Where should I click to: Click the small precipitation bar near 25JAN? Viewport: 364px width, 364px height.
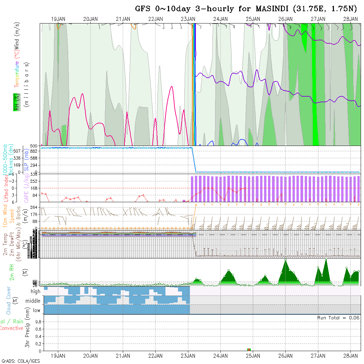249,349
